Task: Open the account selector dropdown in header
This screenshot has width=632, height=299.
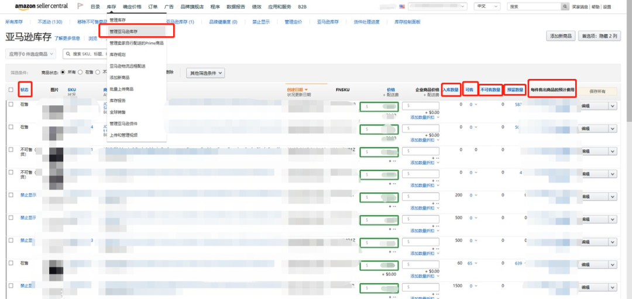Action: [x=437, y=6]
